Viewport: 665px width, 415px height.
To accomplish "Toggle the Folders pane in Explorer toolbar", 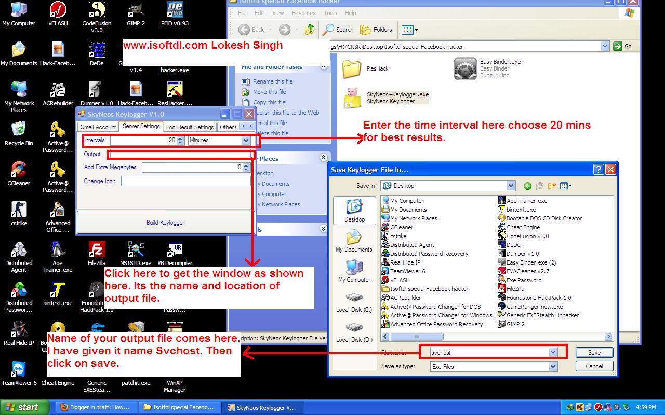I will (376, 30).
